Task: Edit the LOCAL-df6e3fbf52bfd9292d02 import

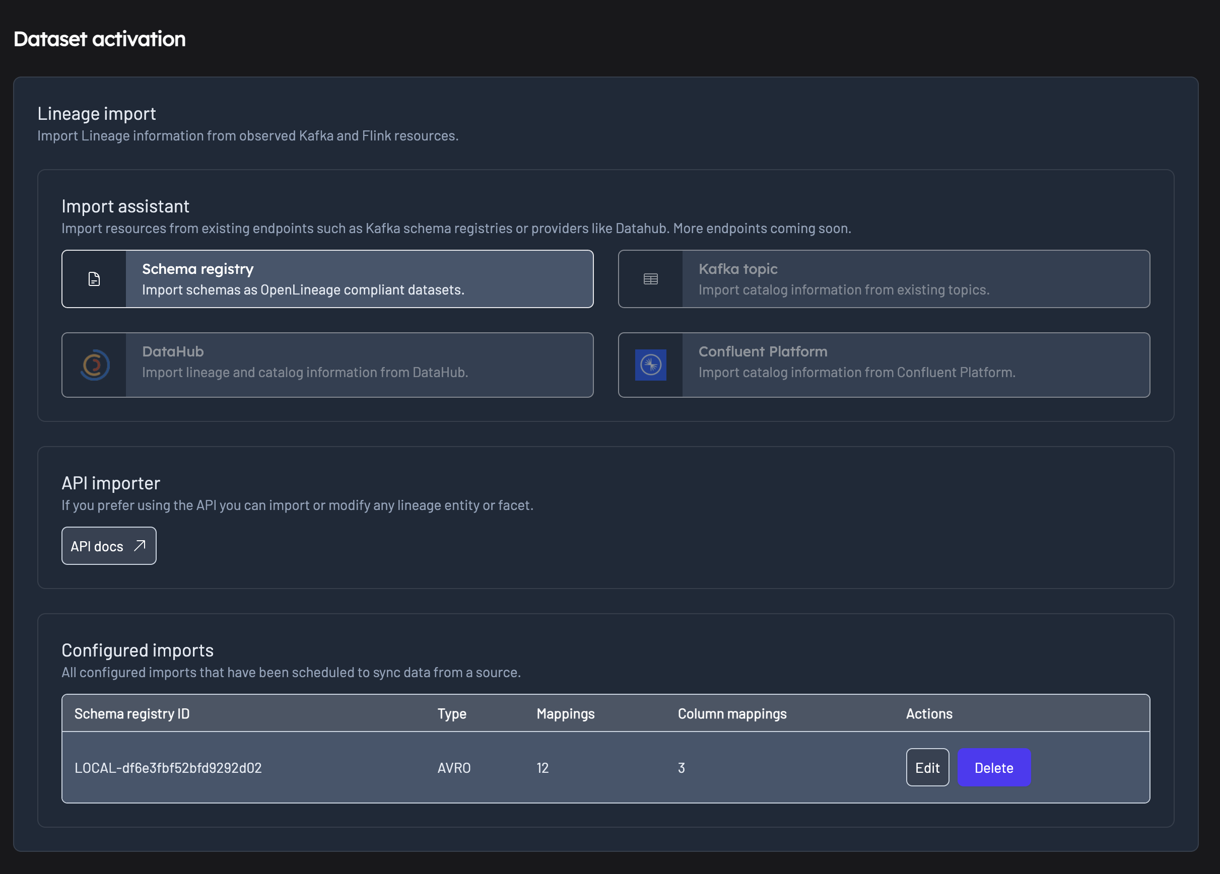Action: 927,768
